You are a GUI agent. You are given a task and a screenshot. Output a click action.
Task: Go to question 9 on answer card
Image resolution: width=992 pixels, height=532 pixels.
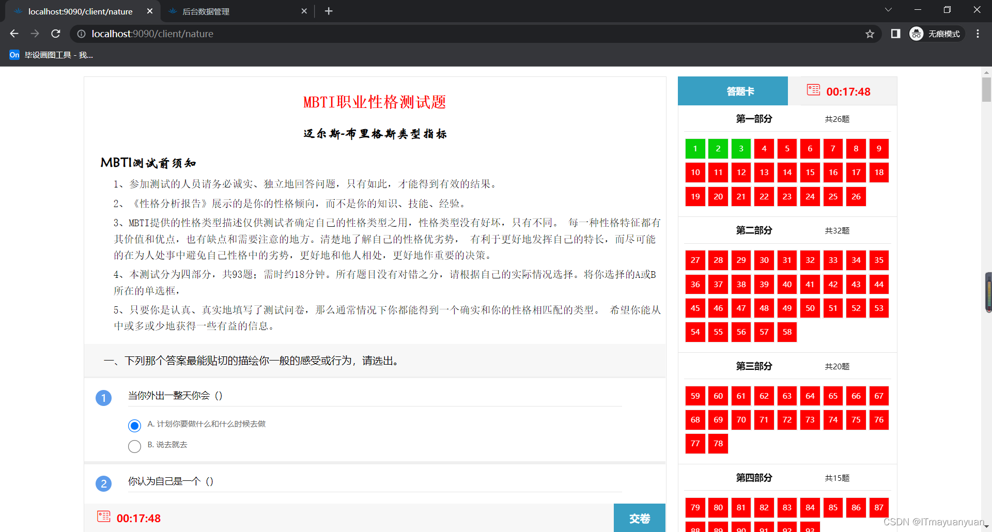tap(879, 149)
